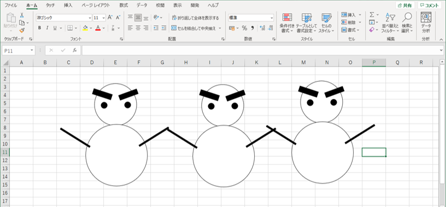This screenshot has height=207, width=446.
Task: Click the Data Analysis (データ分析) icon
Action: click(x=426, y=22)
